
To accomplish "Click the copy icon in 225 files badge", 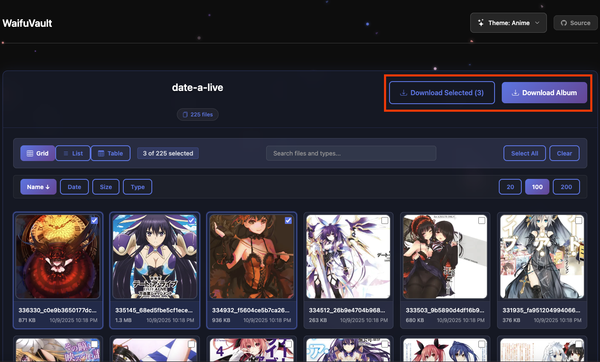I will pyautogui.click(x=185, y=115).
